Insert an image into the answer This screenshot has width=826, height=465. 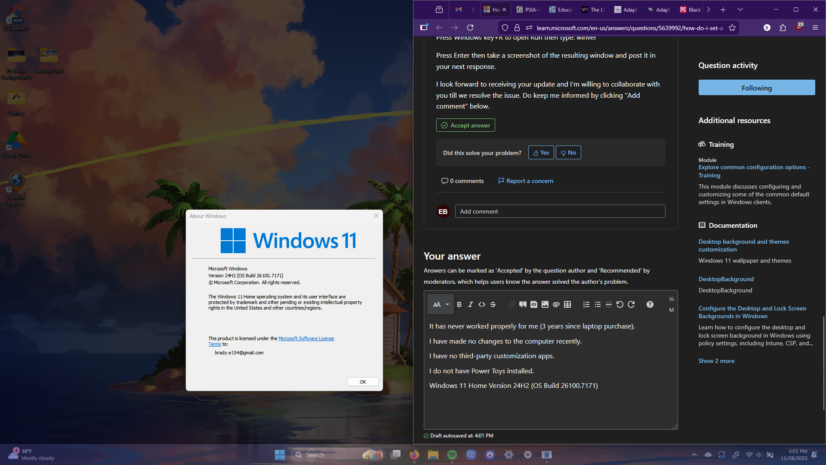tap(545, 304)
